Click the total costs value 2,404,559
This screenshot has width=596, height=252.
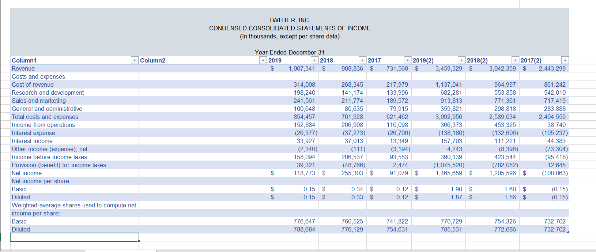[x=552, y=117]
